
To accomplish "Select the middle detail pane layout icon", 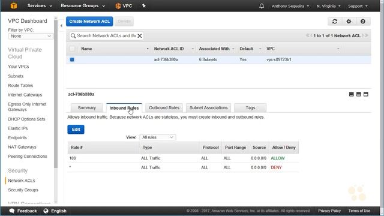I will (x=359, y=94).
